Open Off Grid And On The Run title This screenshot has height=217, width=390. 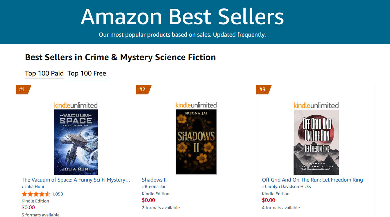pos(312,180)
